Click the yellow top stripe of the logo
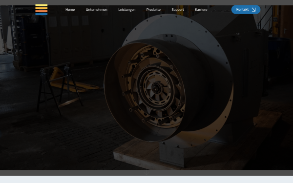Image resolution: width=293 pixels, height=183 pixels. tap(42, 5)
